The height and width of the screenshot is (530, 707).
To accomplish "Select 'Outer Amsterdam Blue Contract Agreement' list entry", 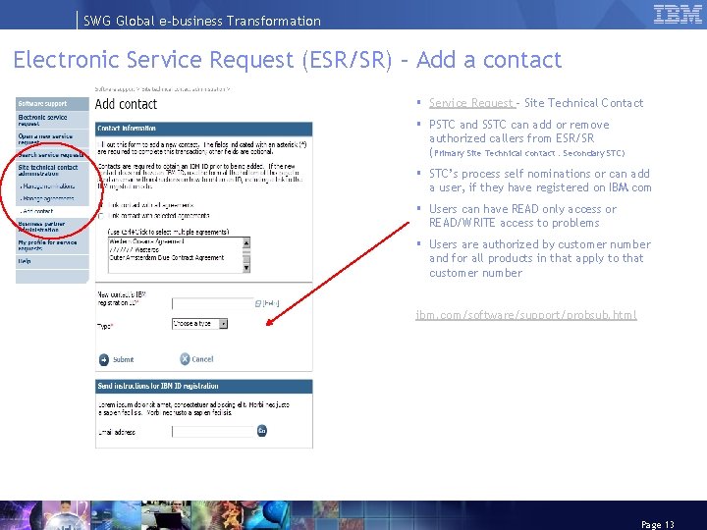I will (166, 258).
